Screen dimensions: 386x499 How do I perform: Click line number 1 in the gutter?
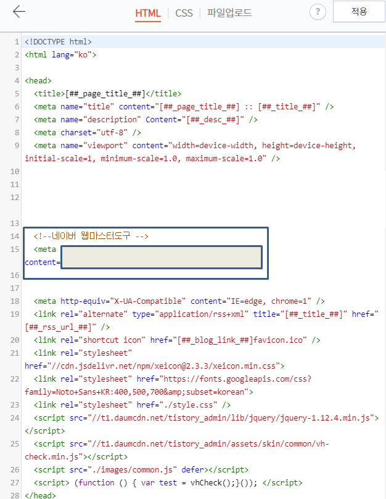[x=17, y=42]
